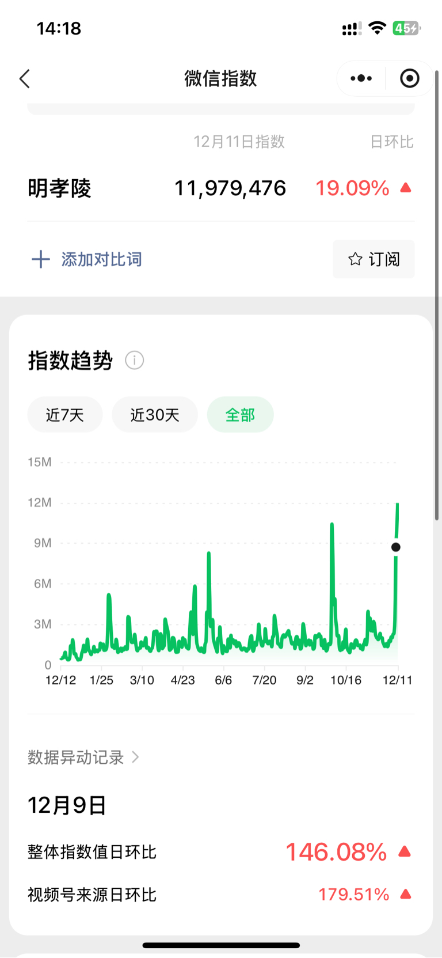Tap the home indicator bar at bottom
The height and width of the screenshot is (958, 442).
click(x=221, y=945)
